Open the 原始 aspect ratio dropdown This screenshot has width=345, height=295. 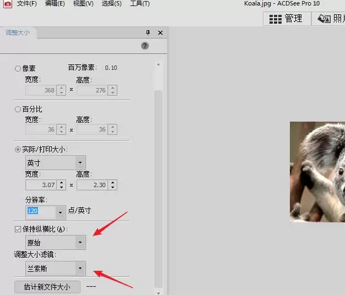point(56,243)
